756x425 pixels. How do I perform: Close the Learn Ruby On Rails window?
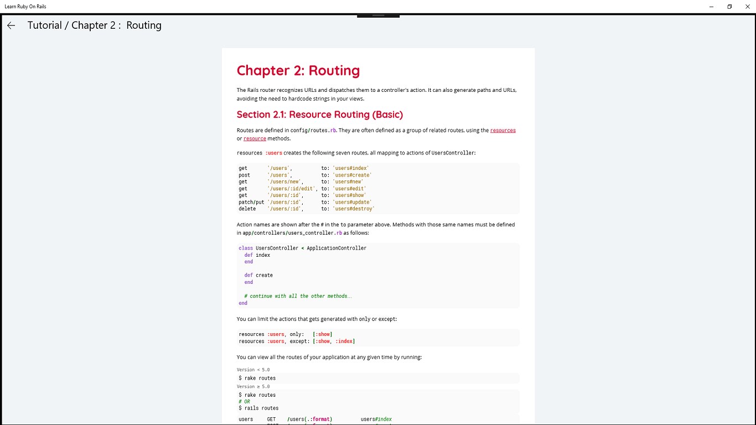[x=747, y=7]
